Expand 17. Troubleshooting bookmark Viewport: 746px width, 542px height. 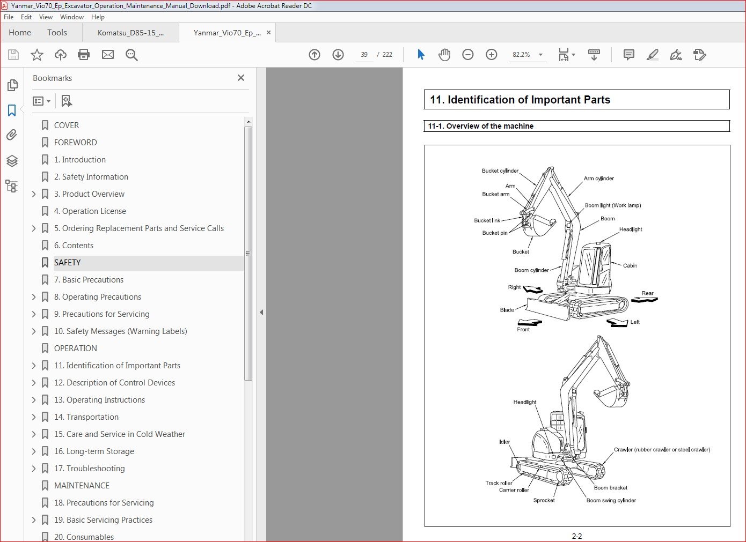[x=34, y=469]
